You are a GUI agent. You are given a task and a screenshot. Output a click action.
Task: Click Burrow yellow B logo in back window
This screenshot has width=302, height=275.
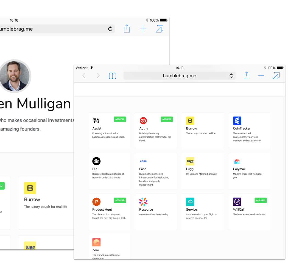tap(30, 188)
